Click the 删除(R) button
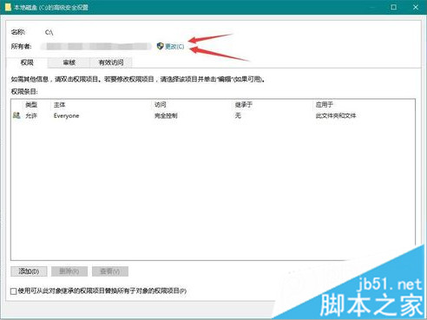Image resolution: width=427 pixels, height=320 pixels. tap(69, 271)
